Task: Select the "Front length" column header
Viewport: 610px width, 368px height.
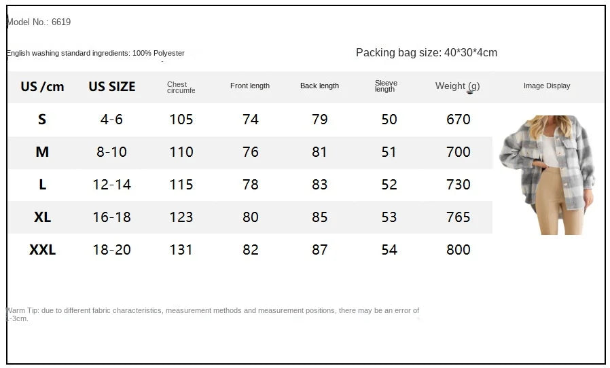Action: click(250, 86)
